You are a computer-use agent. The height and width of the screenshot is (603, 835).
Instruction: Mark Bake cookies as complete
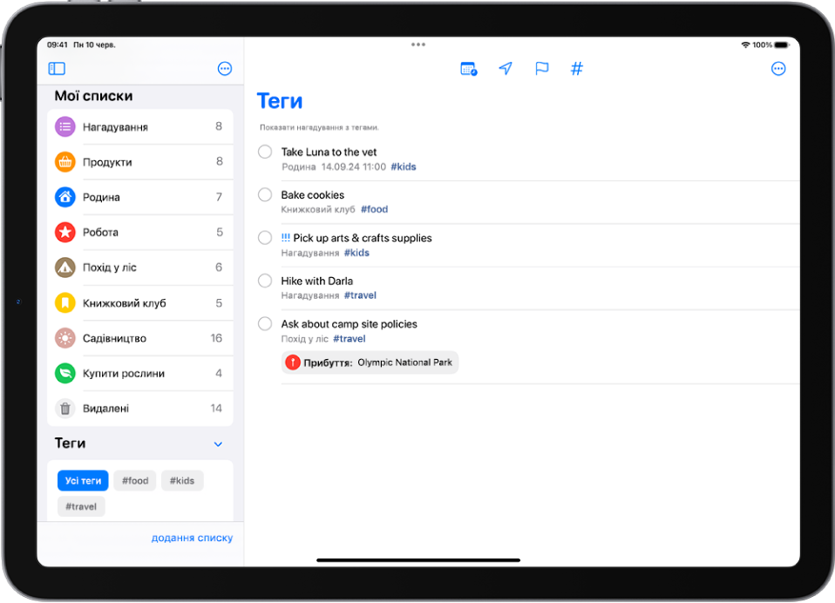265,195
